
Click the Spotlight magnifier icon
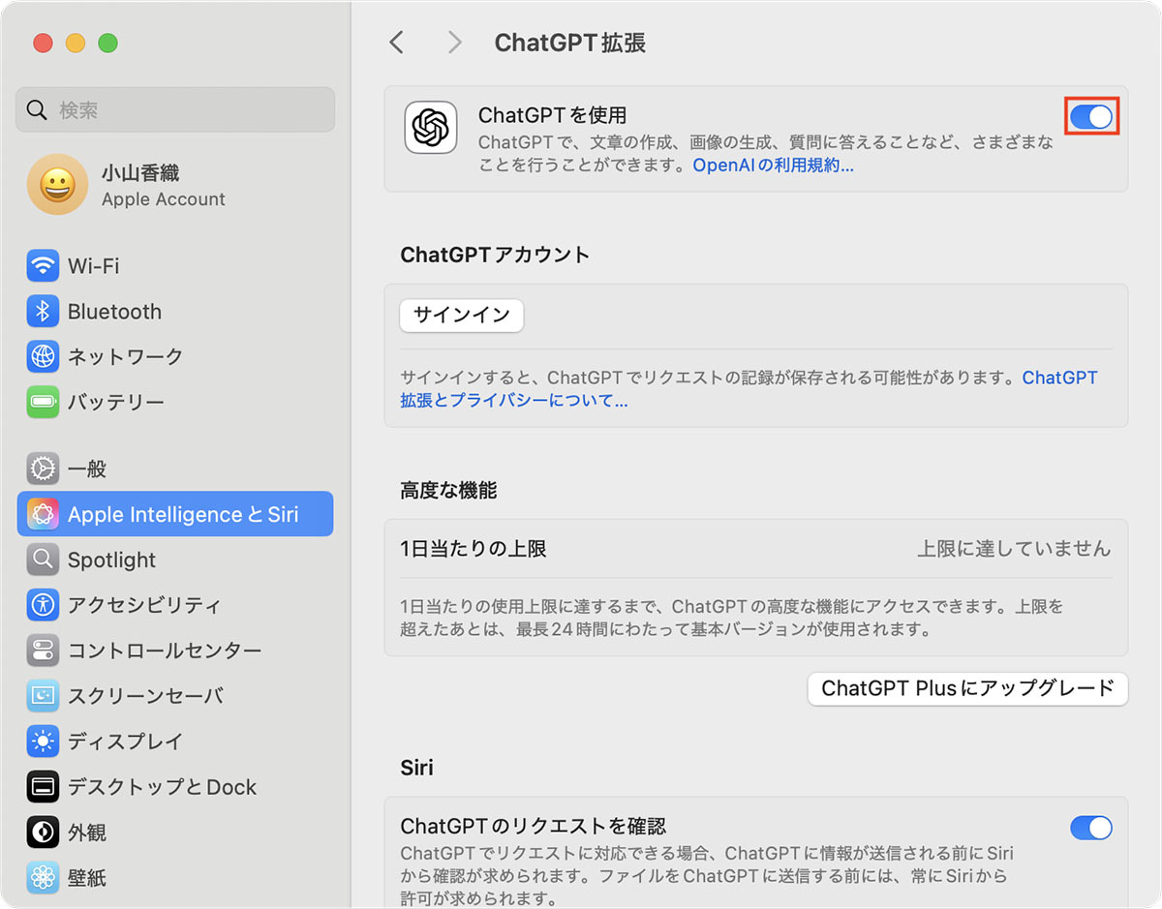click(43, 560)
